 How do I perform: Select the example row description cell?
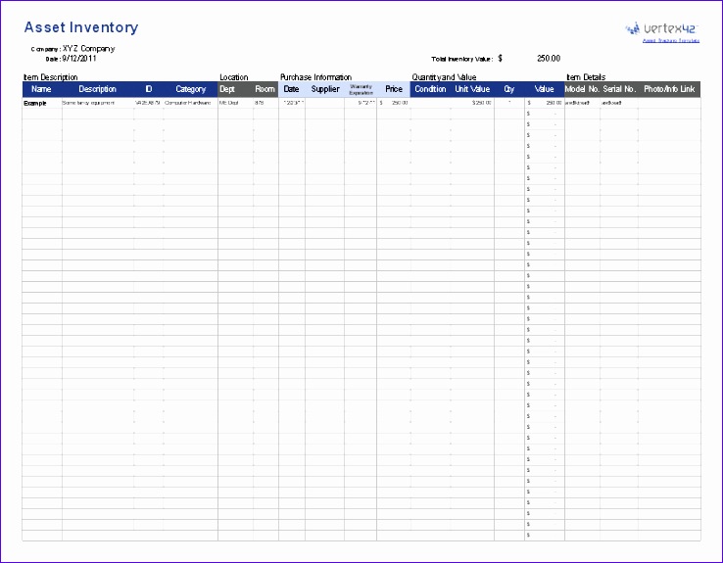pyautogui.click(x=98, y=103)
